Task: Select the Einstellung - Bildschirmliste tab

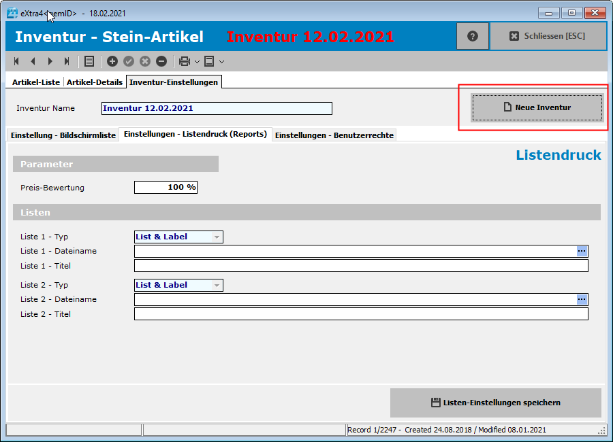Action: [x=63, y=135]
